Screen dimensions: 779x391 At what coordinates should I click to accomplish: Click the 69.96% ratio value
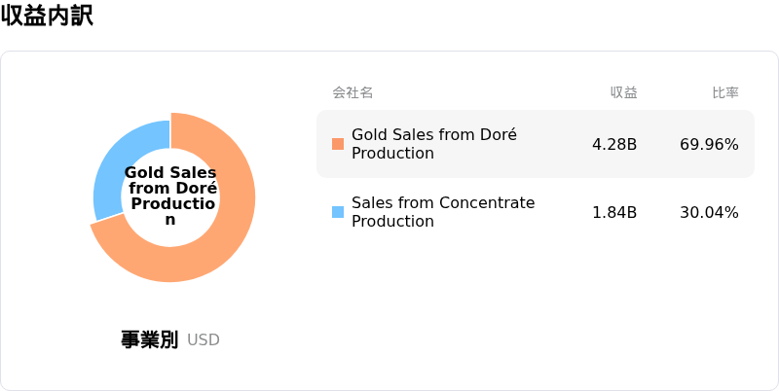(x=710, y=144)
